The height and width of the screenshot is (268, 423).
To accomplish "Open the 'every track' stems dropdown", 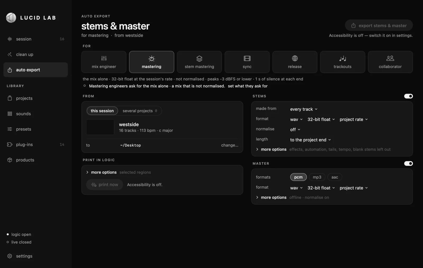I will pyautogui.click(x=304, y=109).
